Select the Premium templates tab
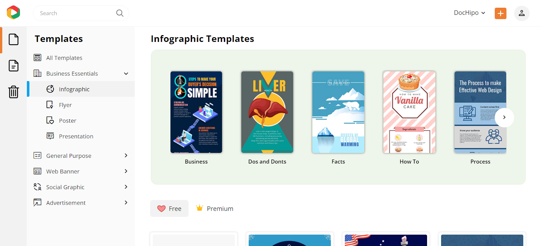This screenshot has width=541, height=246. point(215,208)
